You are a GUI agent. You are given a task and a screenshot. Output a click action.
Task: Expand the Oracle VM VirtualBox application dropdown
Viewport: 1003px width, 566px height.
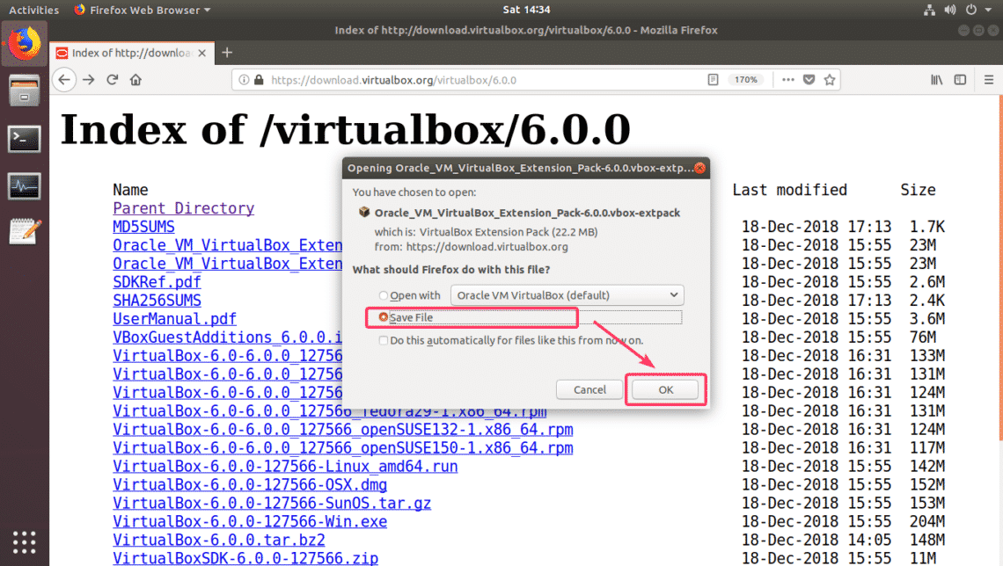coord(567,295)
